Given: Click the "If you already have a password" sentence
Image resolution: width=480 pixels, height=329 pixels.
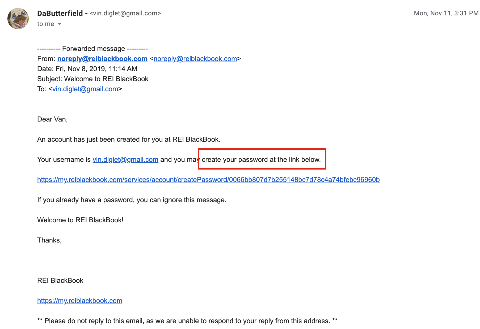Looking at the screenshot, I should point(132,200).
